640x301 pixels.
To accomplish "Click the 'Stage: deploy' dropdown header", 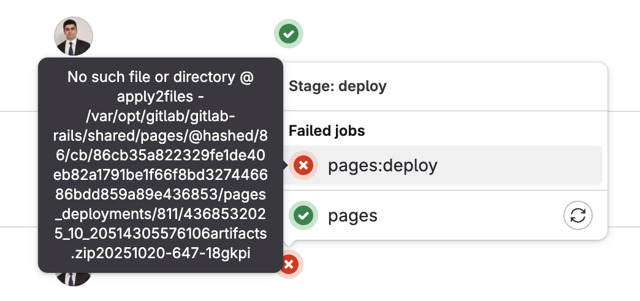I will tap(338, 86).
